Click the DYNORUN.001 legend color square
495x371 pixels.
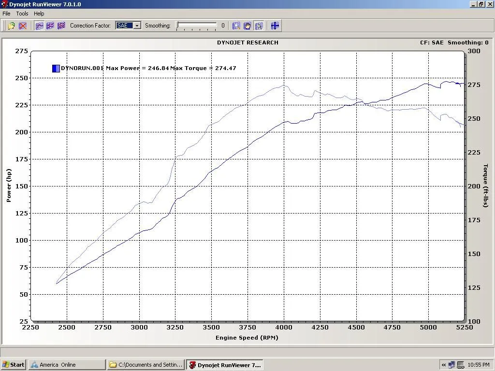click(x=56, y=68)
